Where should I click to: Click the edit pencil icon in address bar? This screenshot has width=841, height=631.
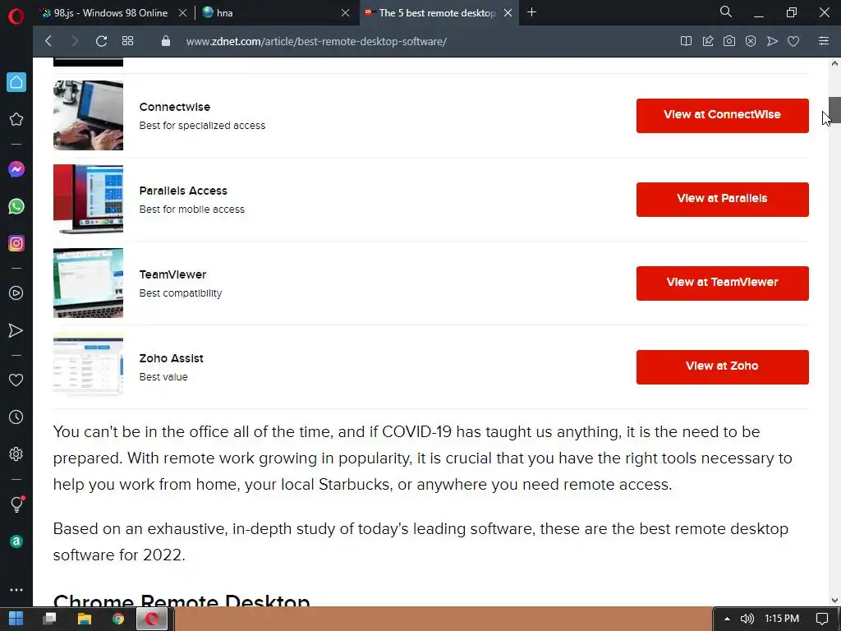click(707, 41)
